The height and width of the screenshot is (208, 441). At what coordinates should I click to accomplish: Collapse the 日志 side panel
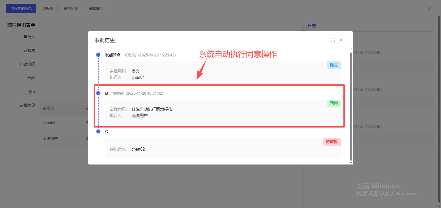point(304,29)
